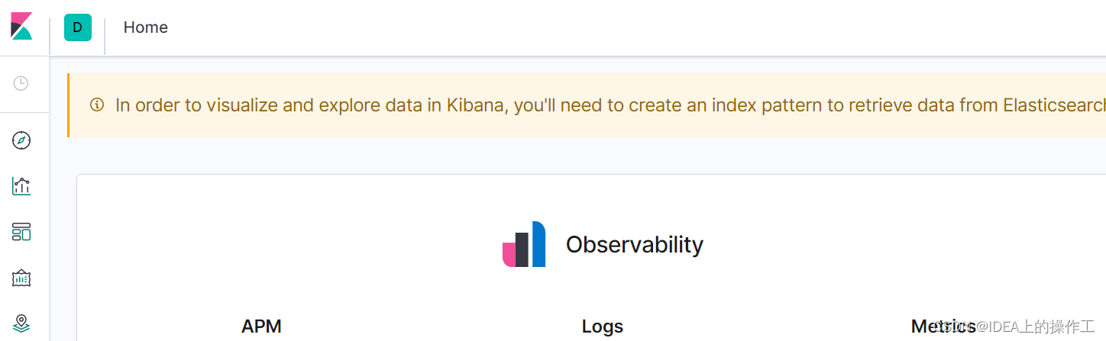Open the space selector avatar D
Image resolution: width=1106 pixels, height=341 pixels.
78,27
